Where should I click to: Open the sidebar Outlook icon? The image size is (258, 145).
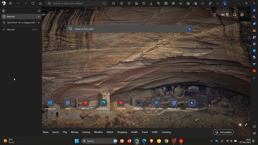click(x=254, y=51)
